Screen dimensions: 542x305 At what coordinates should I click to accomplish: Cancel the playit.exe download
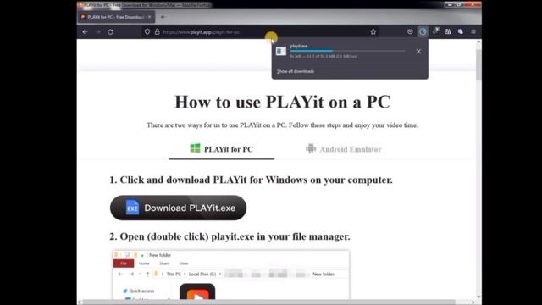point(418,52)
